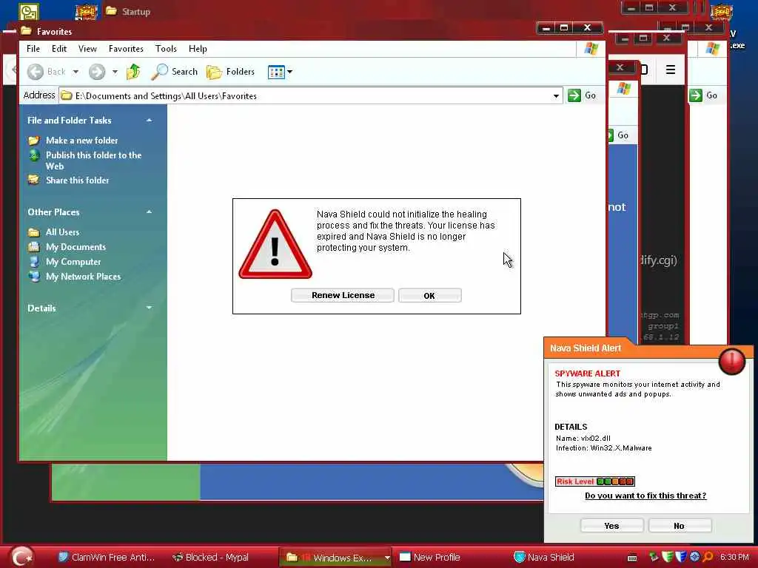Click Publish this folder to the Web
Image resolution: width=758 pixels, height=568 pixels.
(x=93, y=160)
